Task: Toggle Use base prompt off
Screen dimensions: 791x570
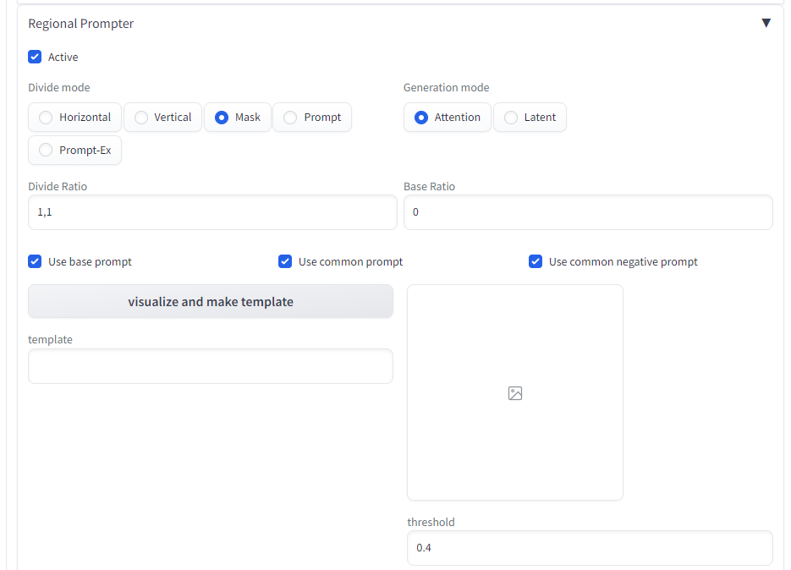Action: click(35, 261)
